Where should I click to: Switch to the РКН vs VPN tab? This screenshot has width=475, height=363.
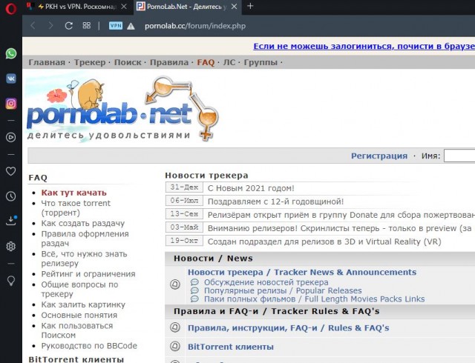coord(77,7)
